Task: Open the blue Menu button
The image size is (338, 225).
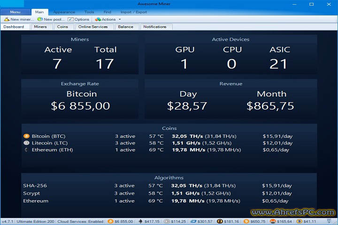Action: pyautogui.click(x=15, y=12)
